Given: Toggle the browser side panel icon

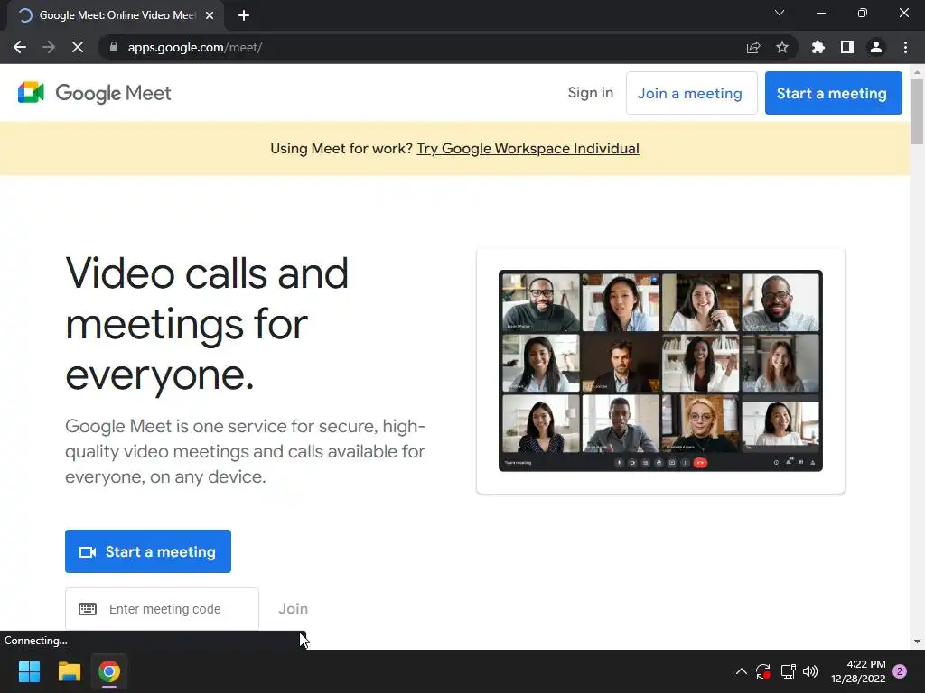Looking at the screenshot, I should coord(847,47).
